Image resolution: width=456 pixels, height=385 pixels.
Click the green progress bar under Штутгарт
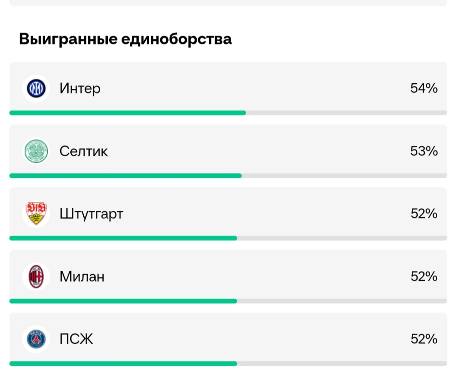pyautogui.click(x=123, y=238)
